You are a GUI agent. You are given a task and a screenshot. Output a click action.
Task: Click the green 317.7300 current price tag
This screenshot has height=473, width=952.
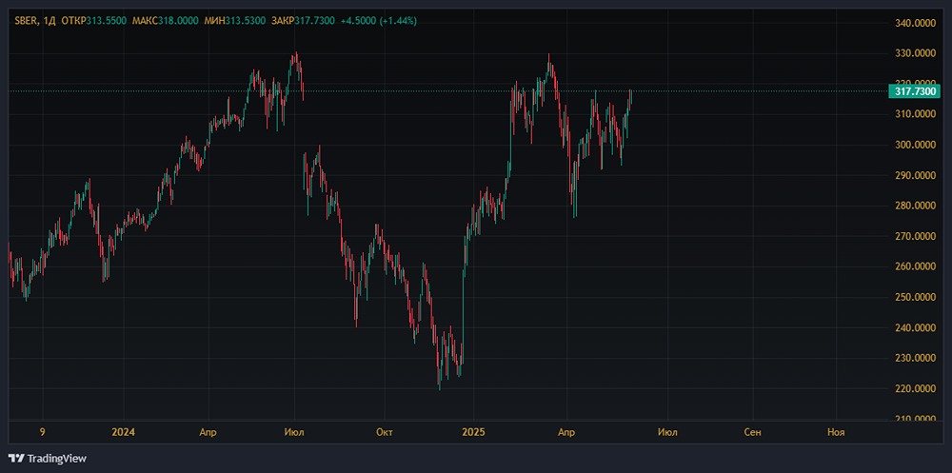click(915, 91)
